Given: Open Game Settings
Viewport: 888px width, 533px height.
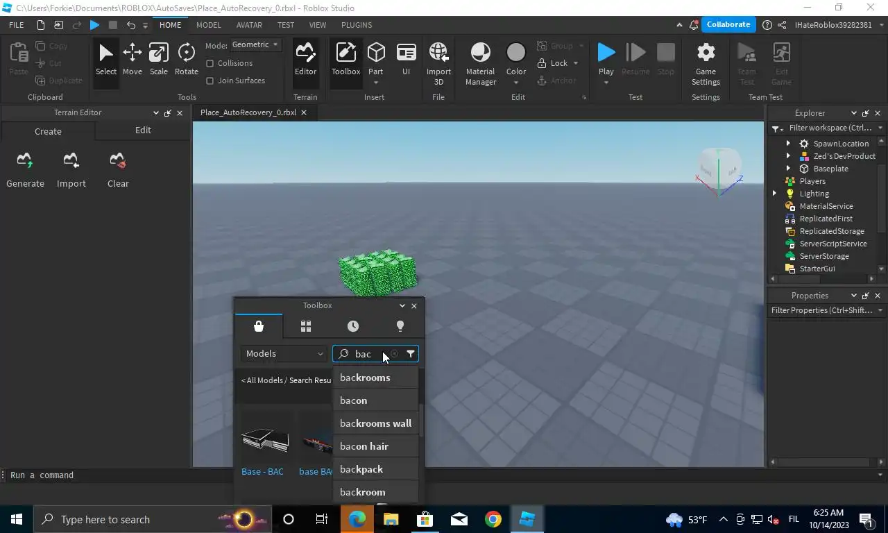Looking at the screenshot, I should tap(706, 62).
